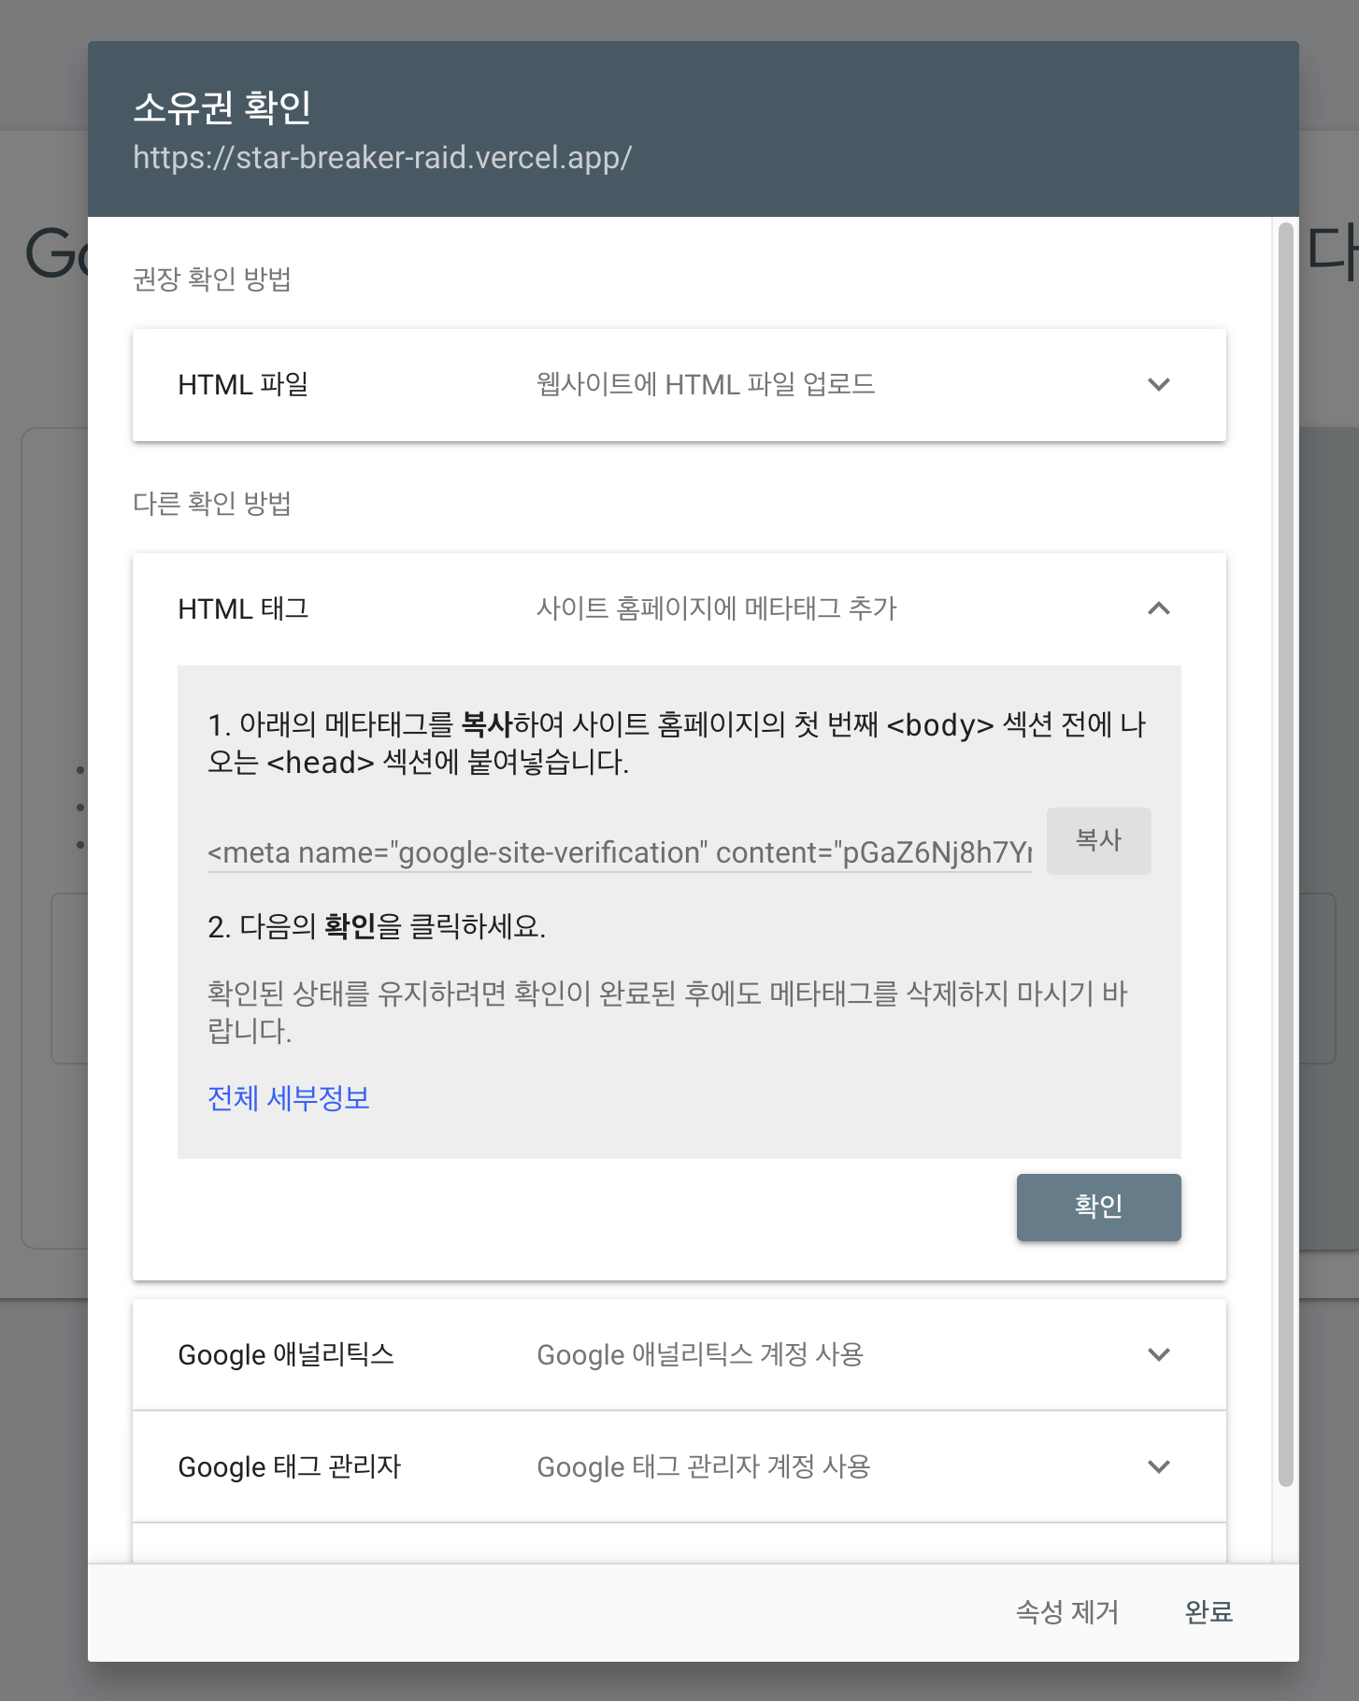This screenshot has height=1701, width=1359.
Task: Click the 웹사이트에 HTML 파일 업로드 description
Action: tap(706, 385)
